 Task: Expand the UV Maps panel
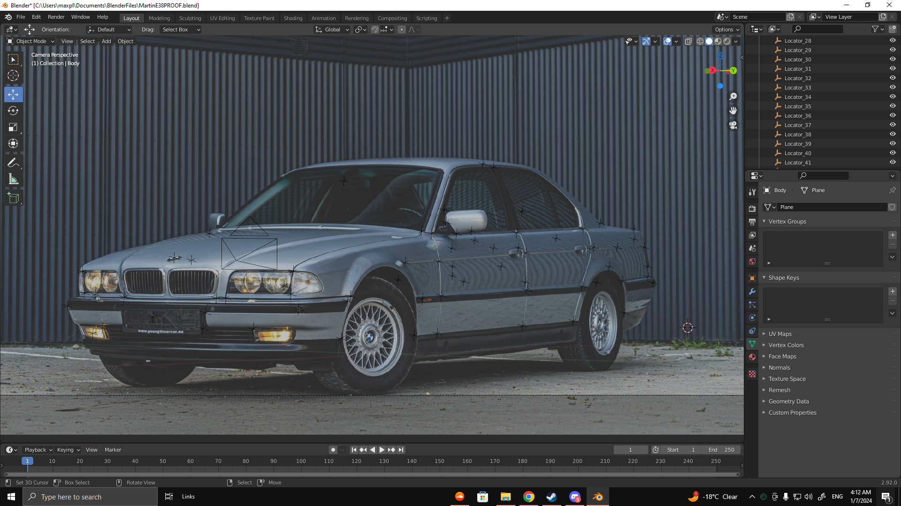coord(779,334)
